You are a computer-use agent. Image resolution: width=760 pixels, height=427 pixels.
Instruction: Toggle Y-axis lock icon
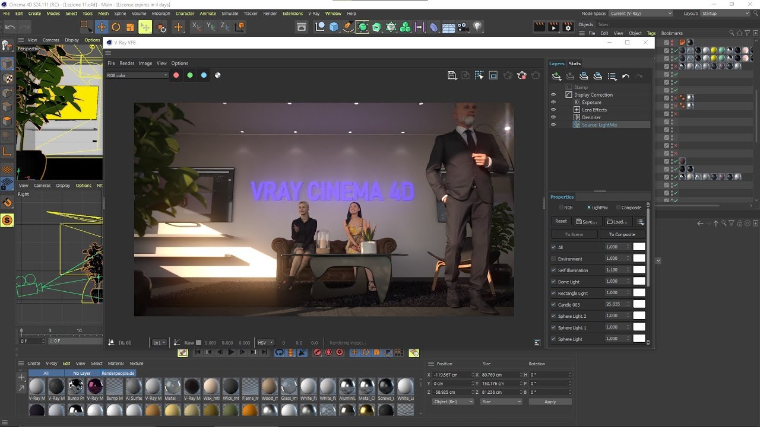click(x=211, y=27)
